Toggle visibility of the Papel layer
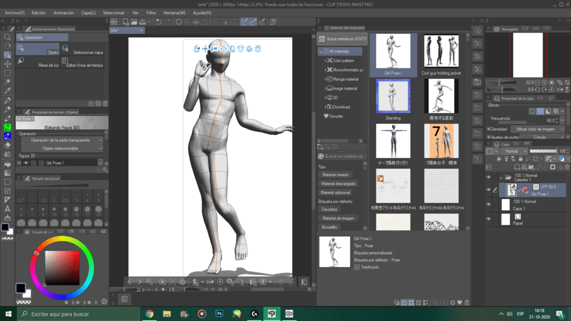Image resolution: width=571 pixels, height=321 pixels. [x=488, y=219]
